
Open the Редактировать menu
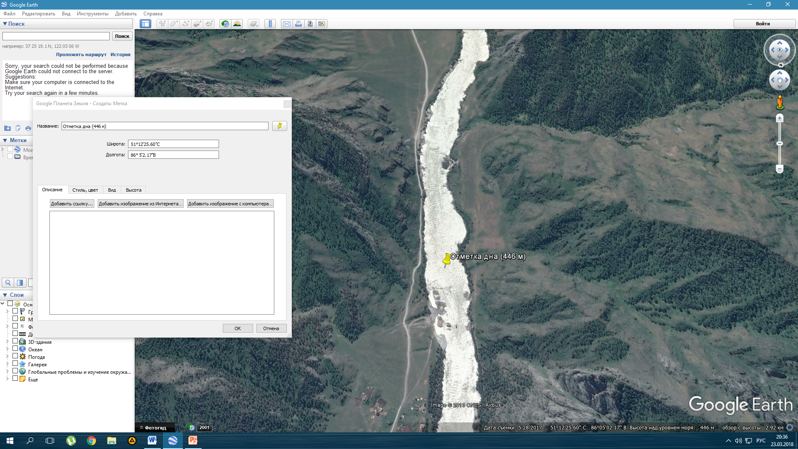(38, 14)
